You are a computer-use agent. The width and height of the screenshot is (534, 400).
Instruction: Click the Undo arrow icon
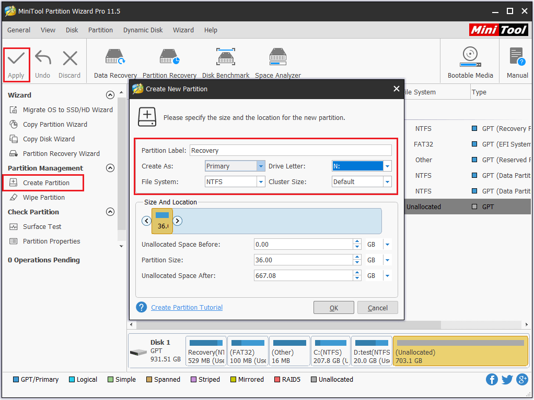[x=43, y=58]
